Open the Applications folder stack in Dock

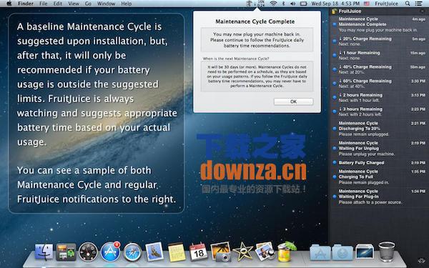point(320,252)
